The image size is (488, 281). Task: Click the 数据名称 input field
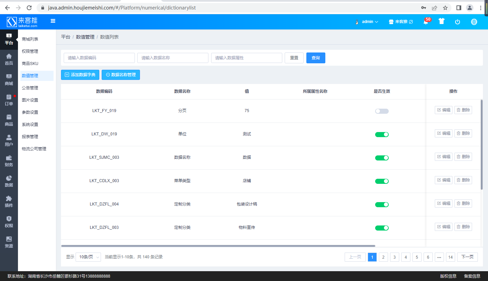point(173,58)
